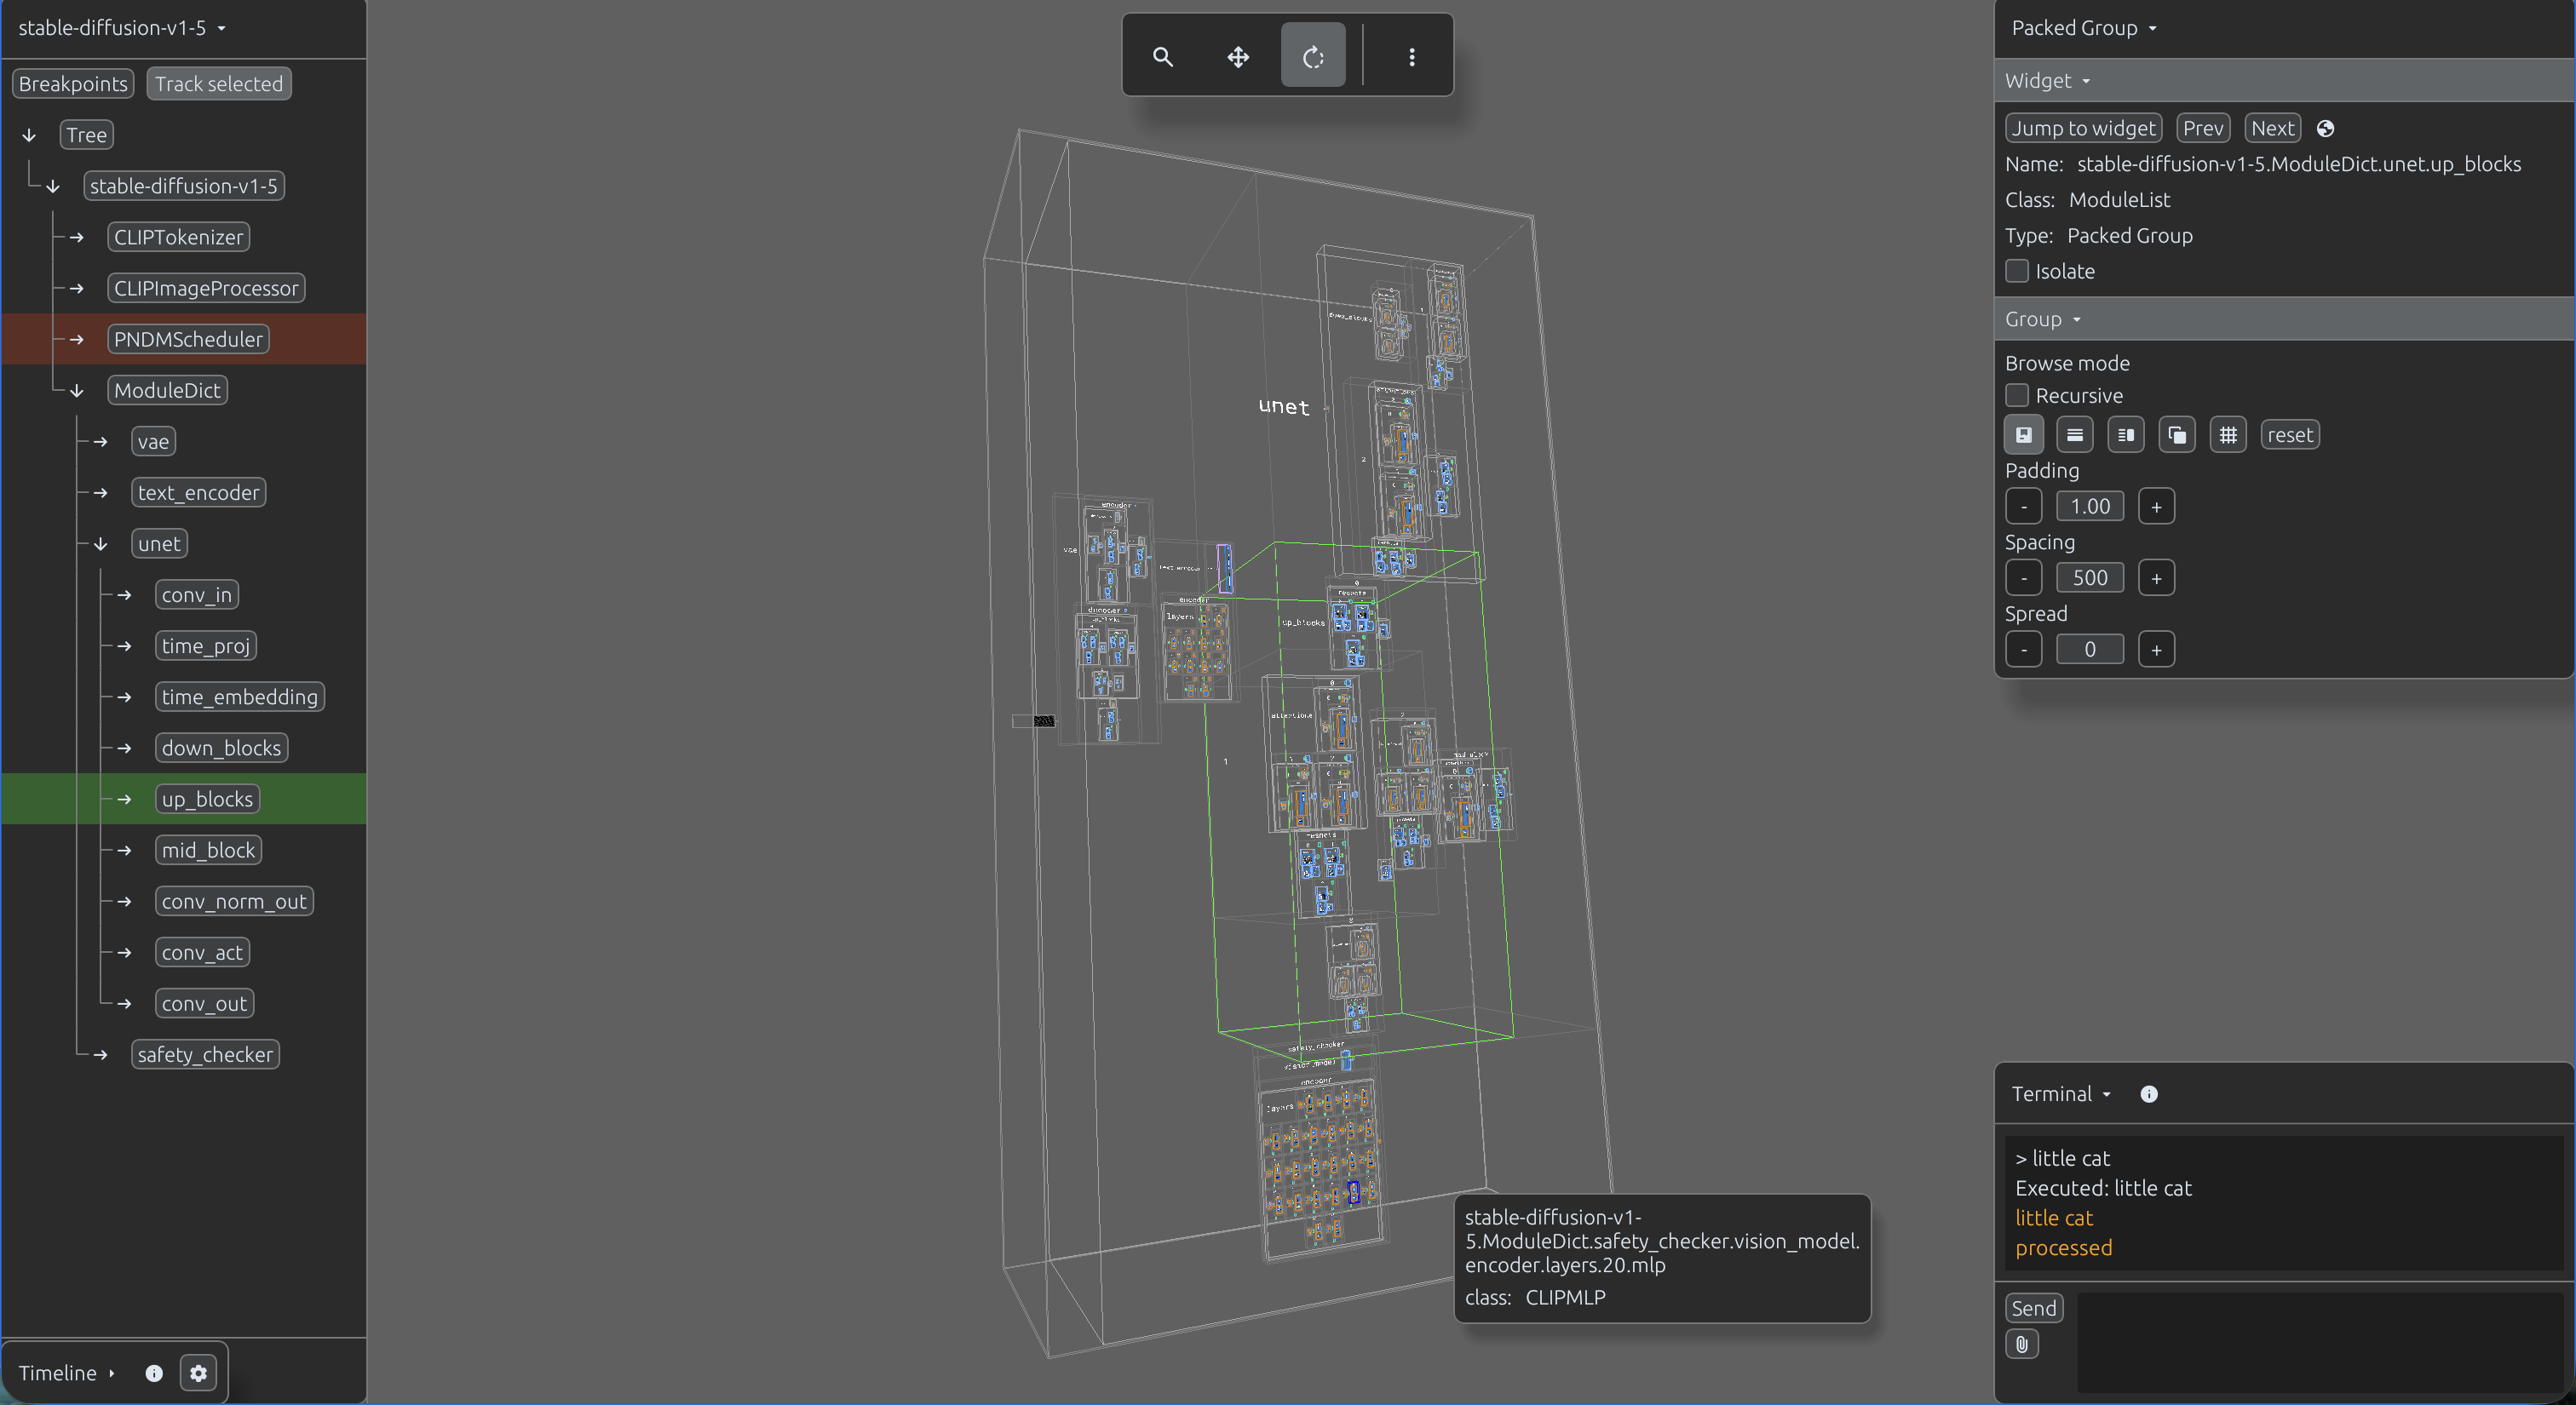
Task: Click arrow icon beside CLIPTokenizer
Action: point(77,238)
